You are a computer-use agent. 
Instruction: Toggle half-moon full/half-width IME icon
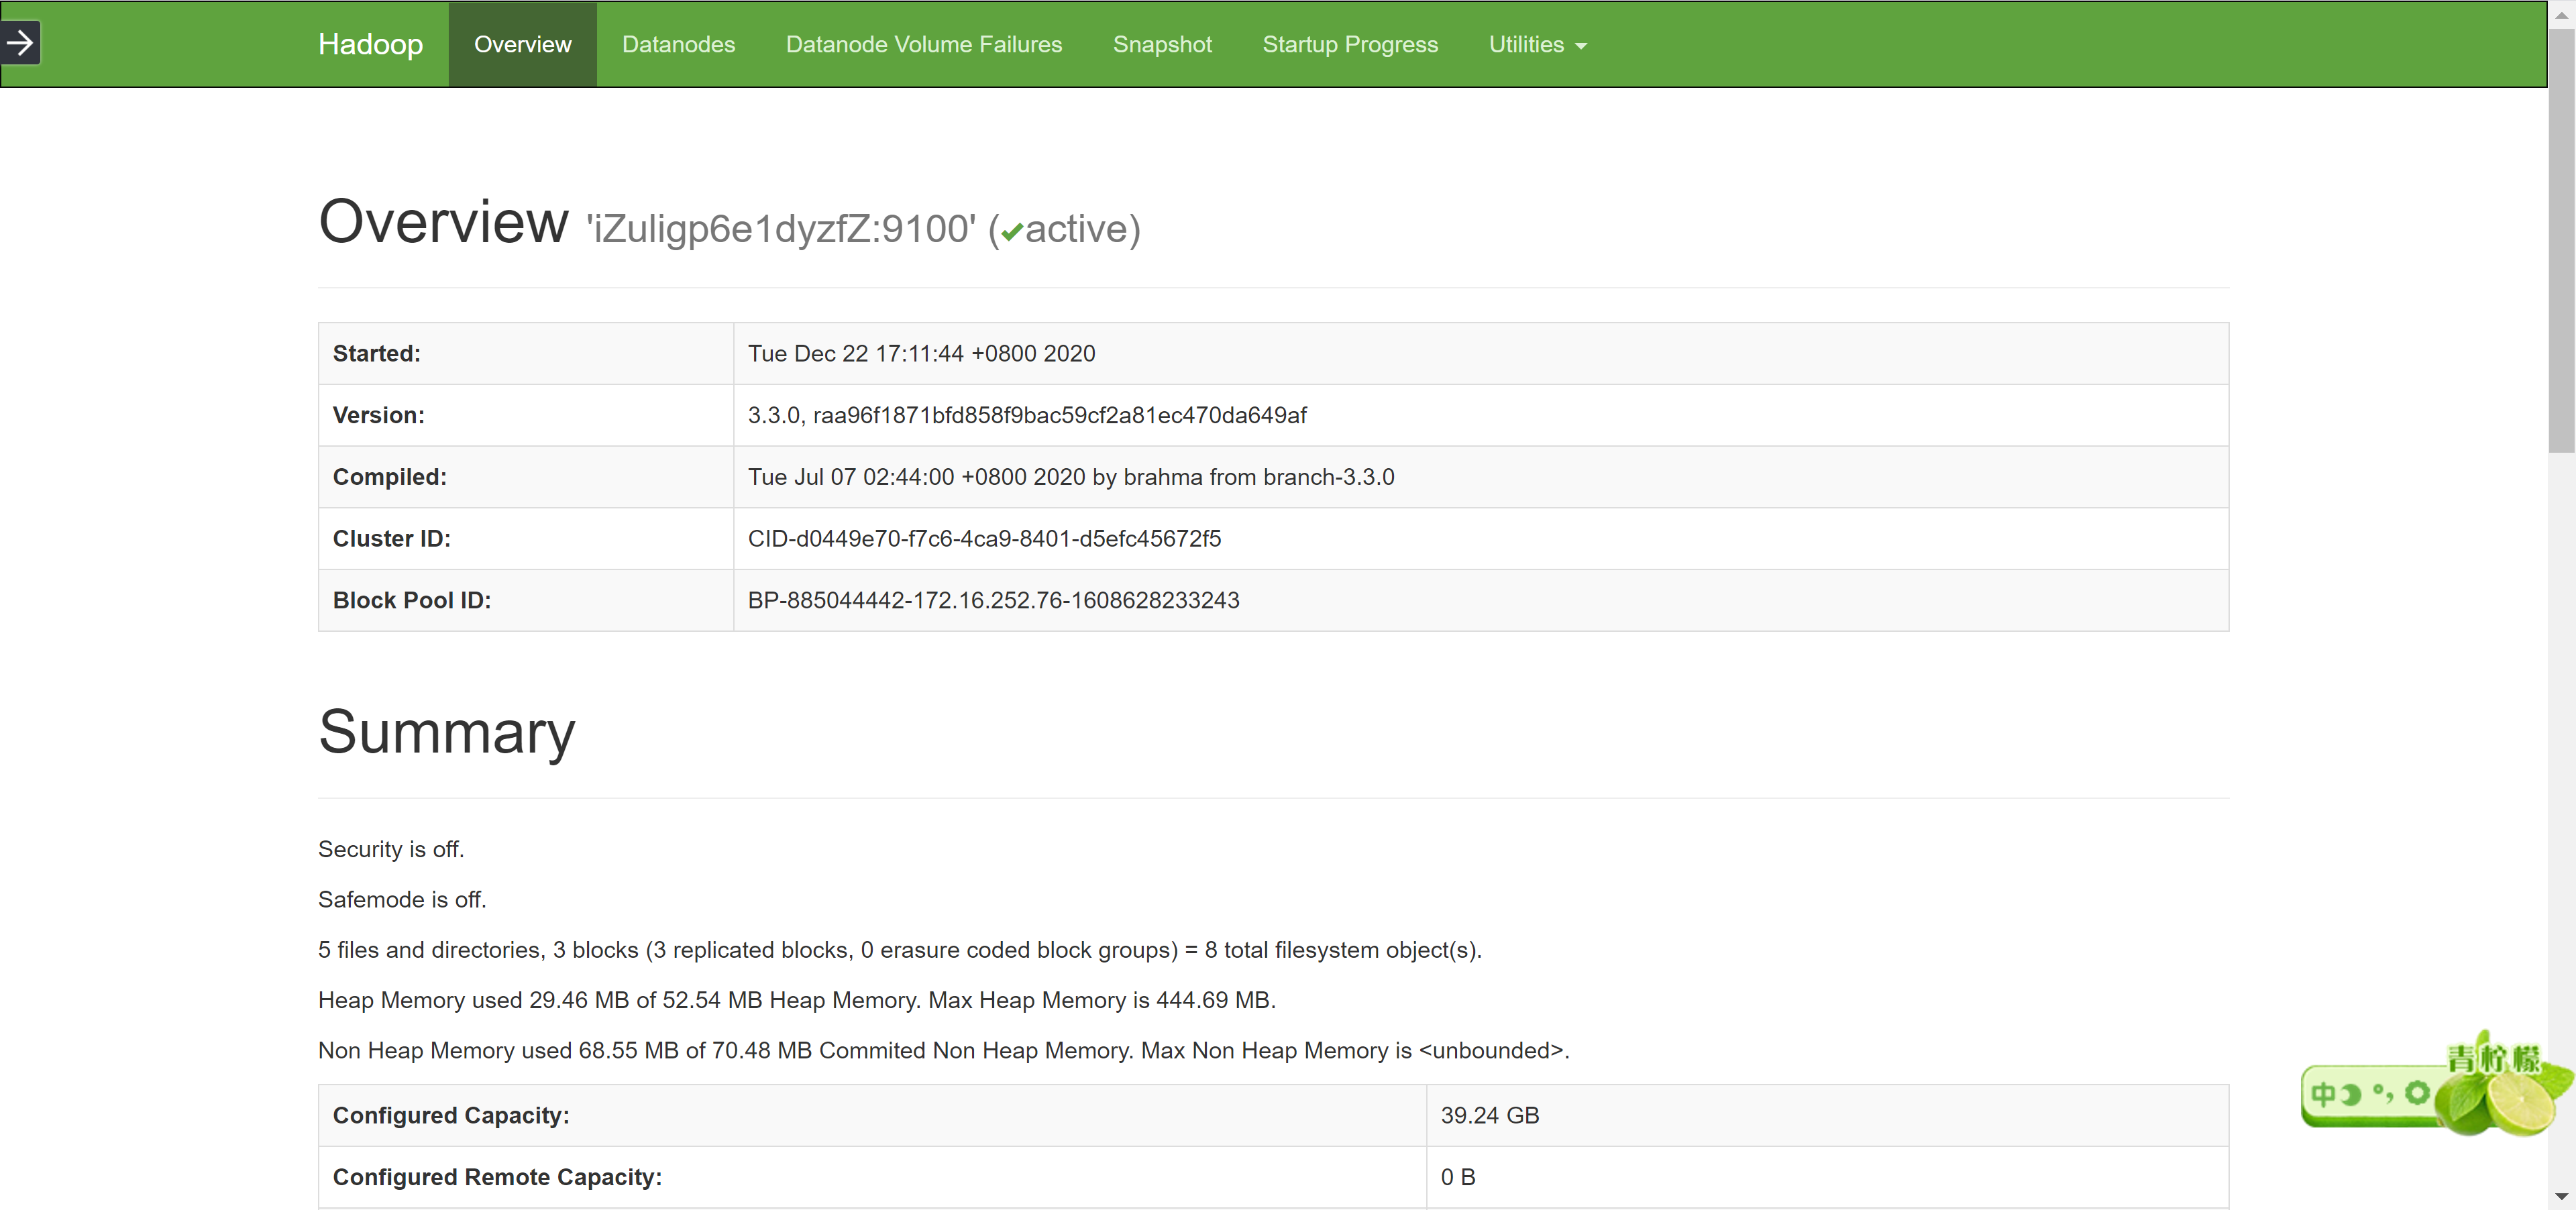pyautogui.click(x=2351, y=1094)
